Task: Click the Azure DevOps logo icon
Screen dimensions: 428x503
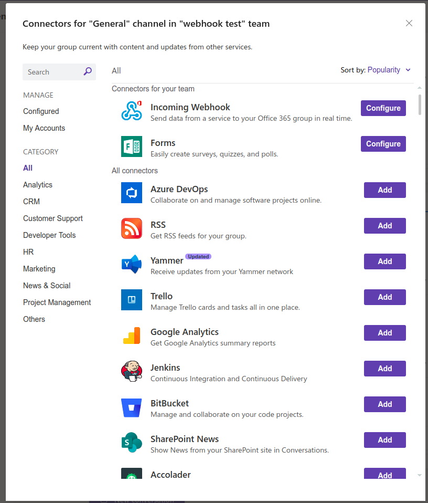Action: (132, 193)
